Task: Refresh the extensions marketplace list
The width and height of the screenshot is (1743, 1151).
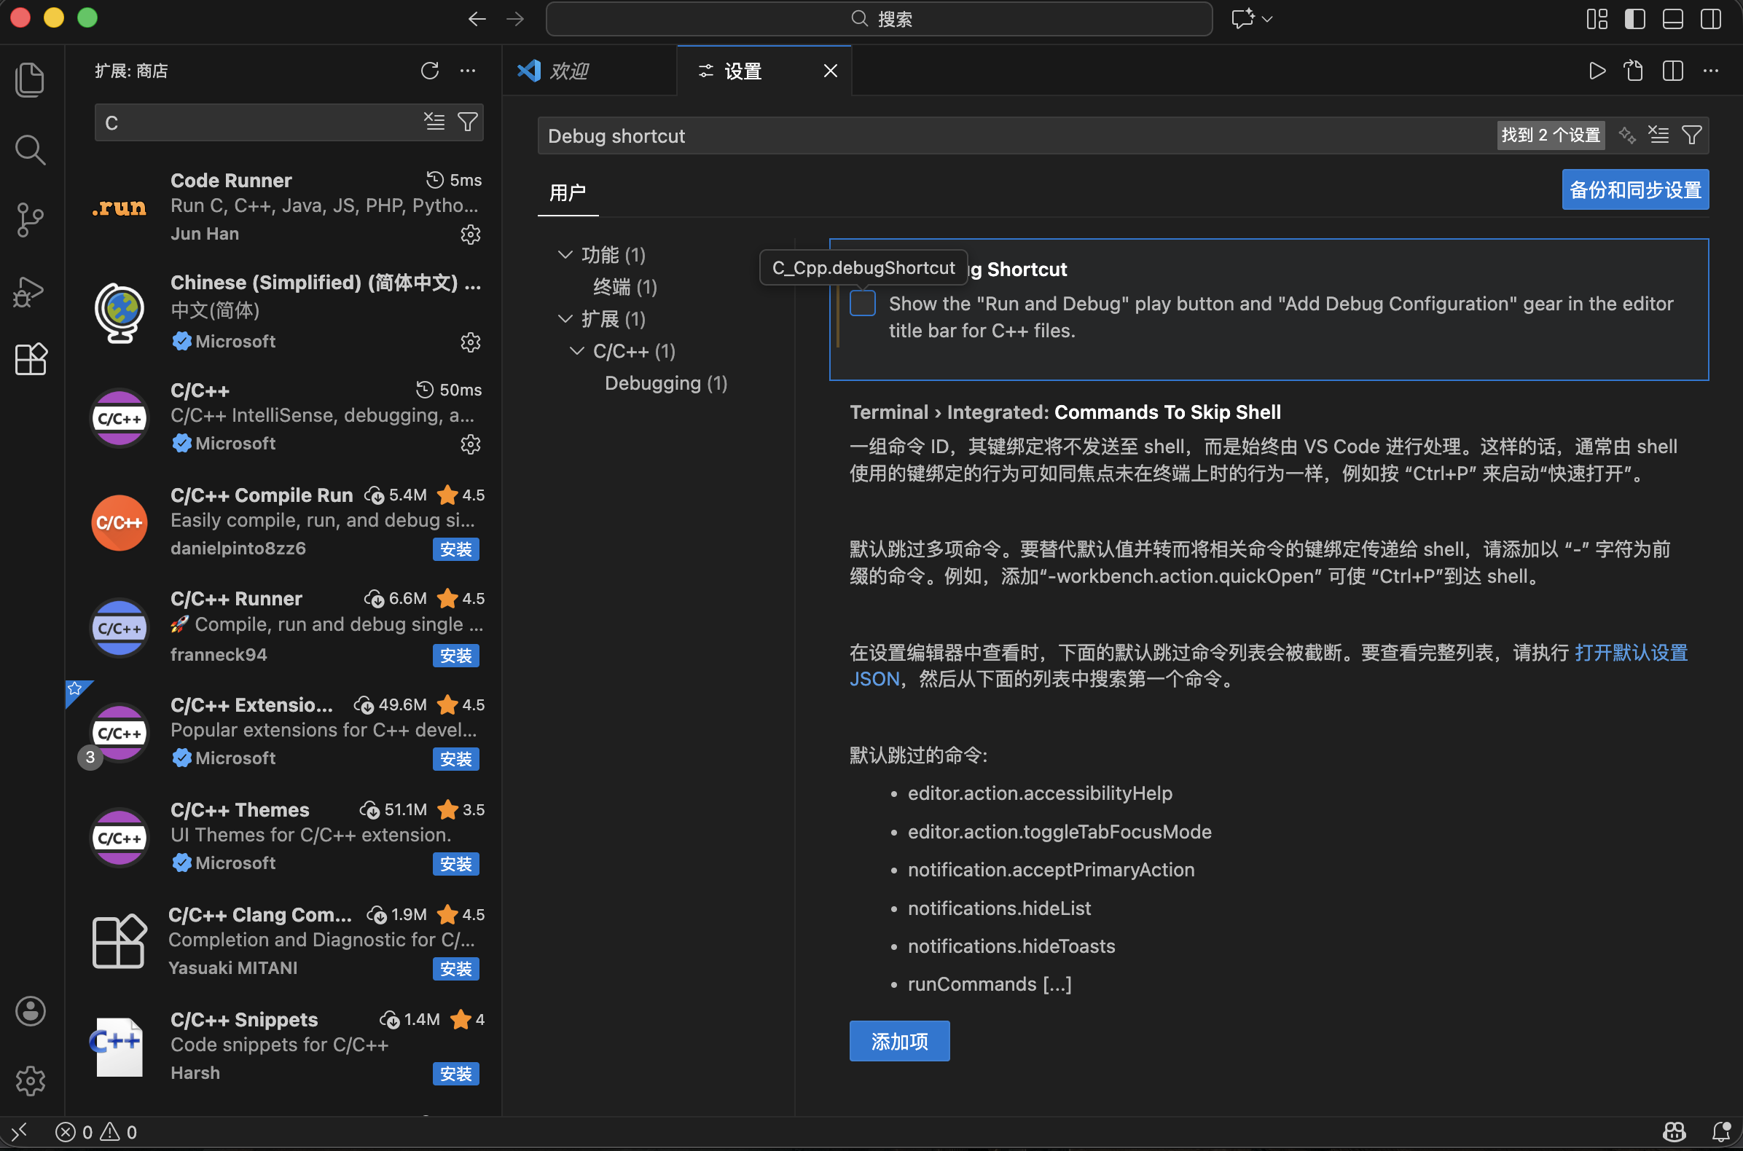Action: [x=429, y=71]
